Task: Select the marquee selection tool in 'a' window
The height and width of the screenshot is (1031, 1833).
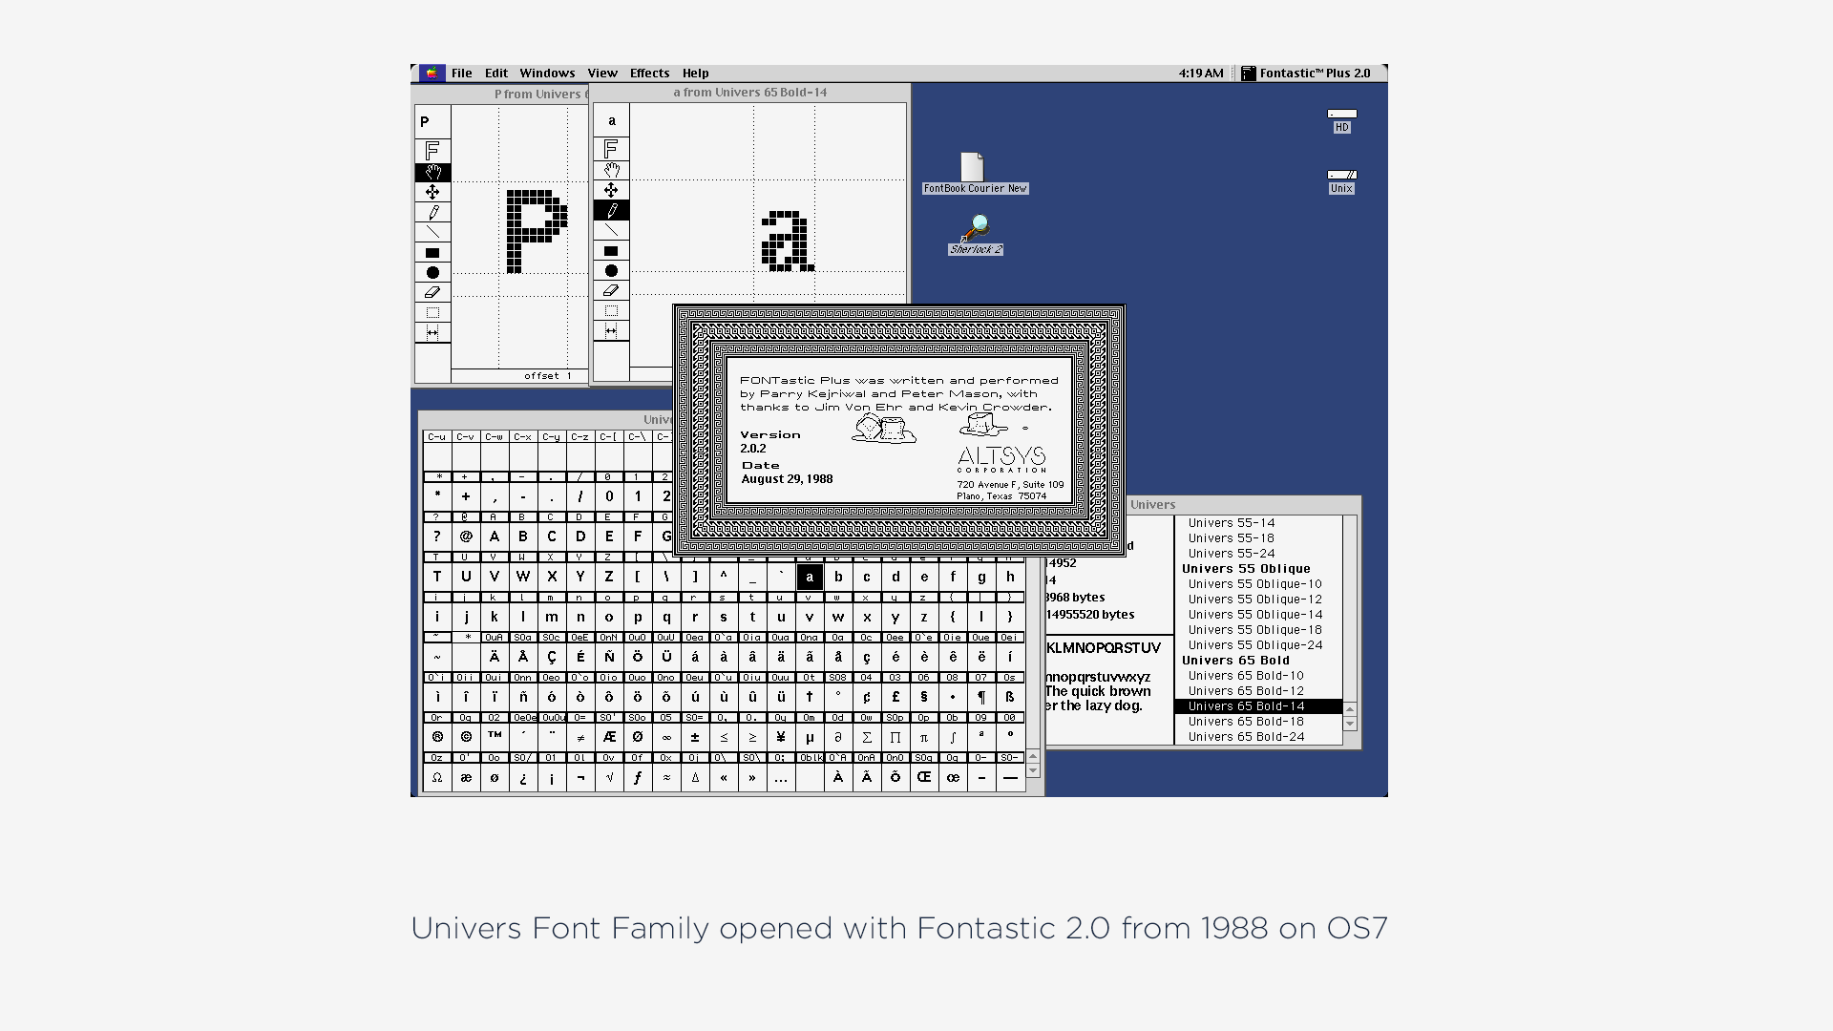Action: tap(611, 310)
